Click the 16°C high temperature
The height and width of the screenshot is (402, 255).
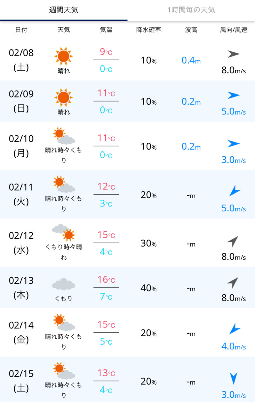pyautogui.click(x=106, y=280)
